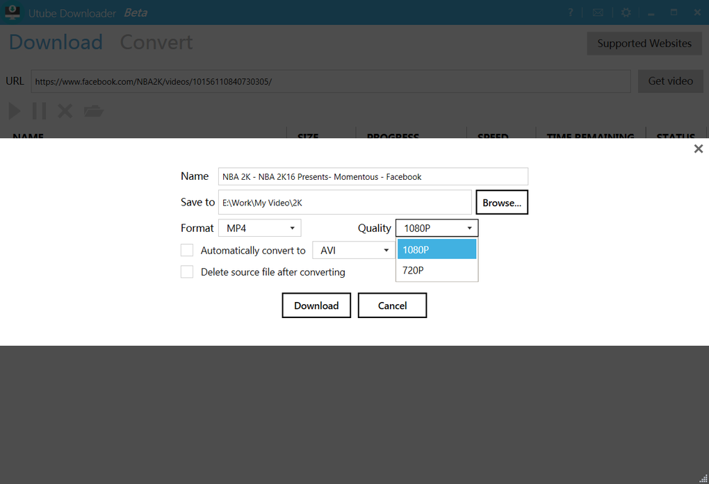Maximize the Utube Downloader window

674,12
